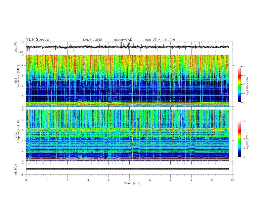Click the time axis tick label '8'
Viewport: 262px width, 202px height.
tap(191, 180)
